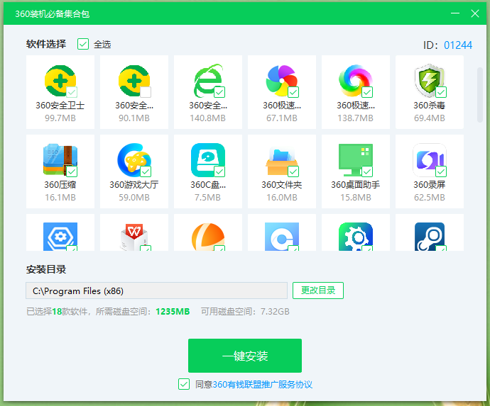Click the 360桌面助手 name label
Image resolution: width=490 pixels, height=406 pixels.
point(355,185)
